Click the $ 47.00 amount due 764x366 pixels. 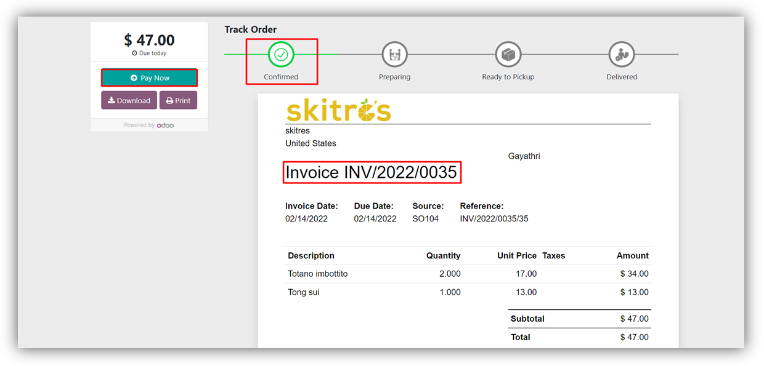149,40
